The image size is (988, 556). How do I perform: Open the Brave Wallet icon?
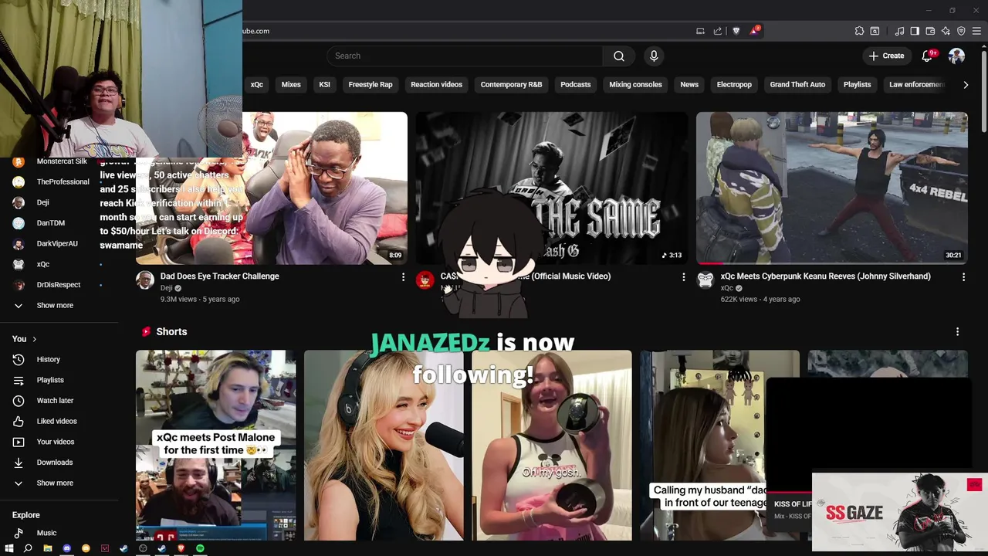(930, 31)
